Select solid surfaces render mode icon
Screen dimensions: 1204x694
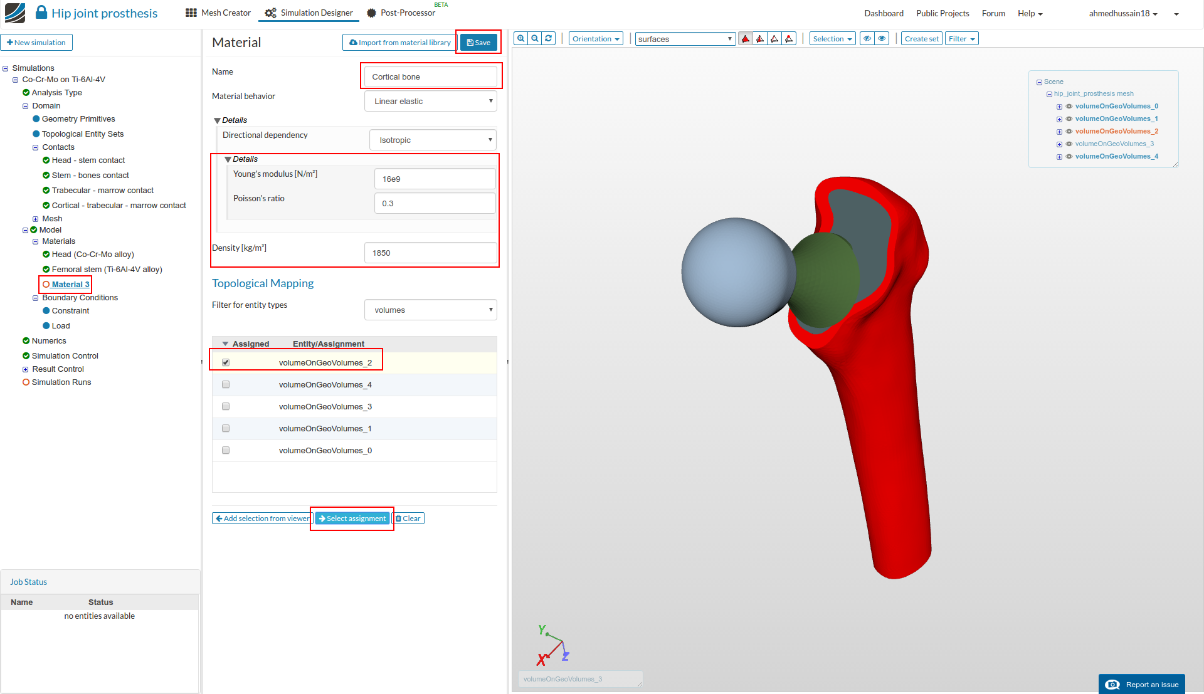(746, 39)
